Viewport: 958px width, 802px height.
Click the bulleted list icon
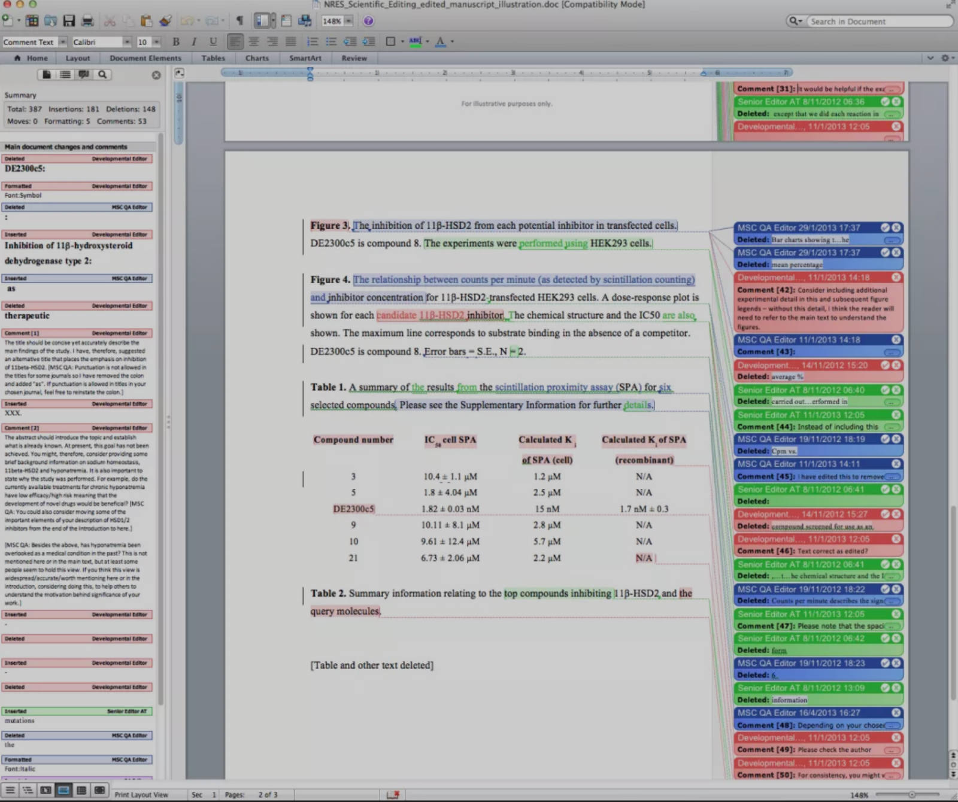[331, 41]
